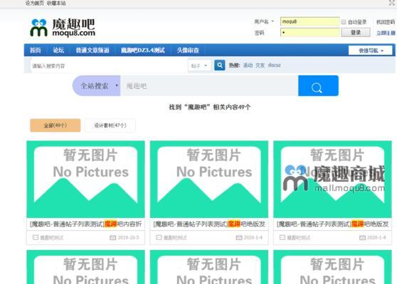Open first thumbnail in second result row
This screenshot has width=397, height=284.
click(85, 267)
